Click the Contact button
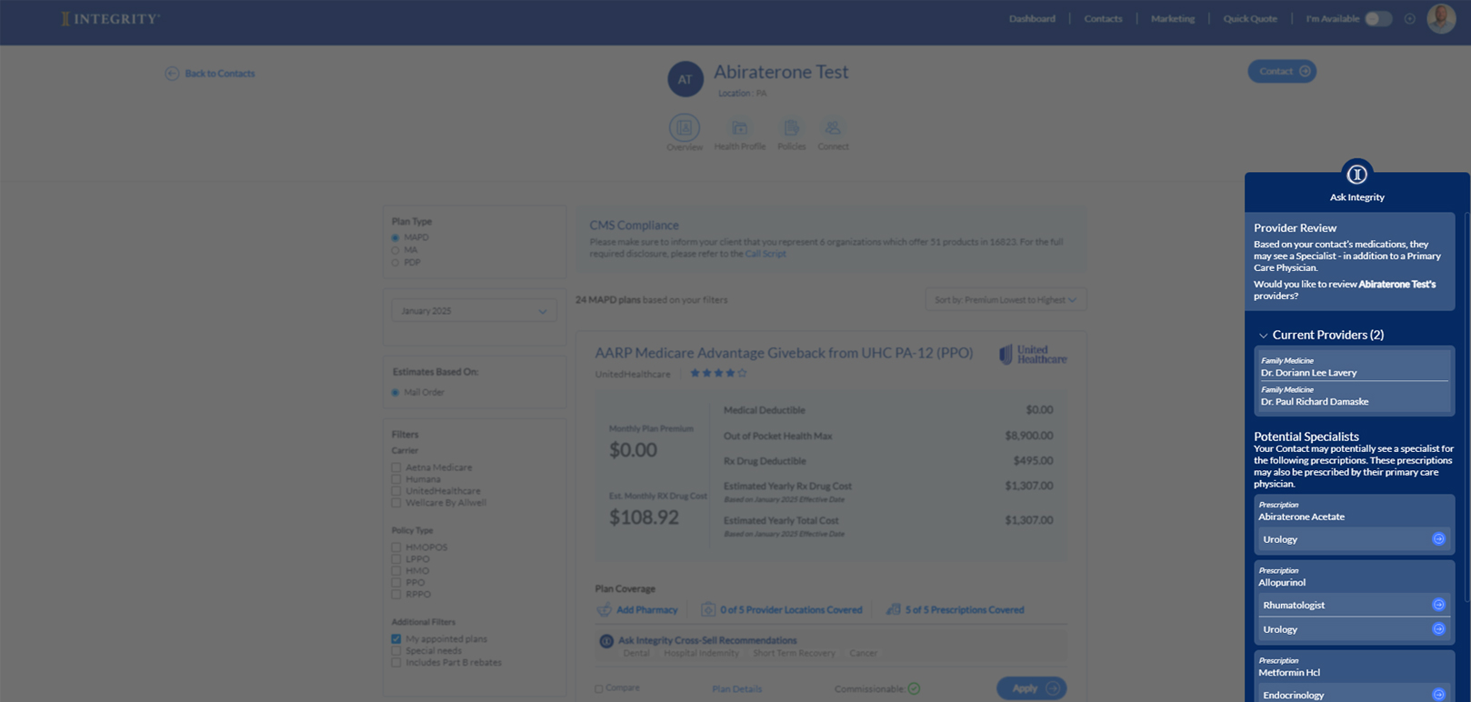 pos(1282,71)
